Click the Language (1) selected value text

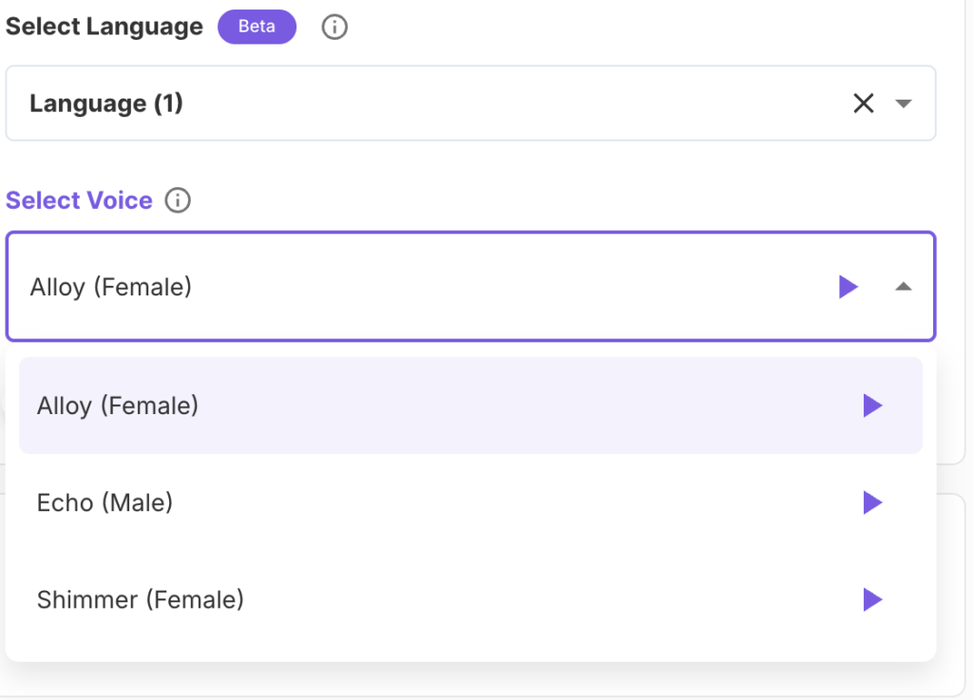click(x=106, y=104)
